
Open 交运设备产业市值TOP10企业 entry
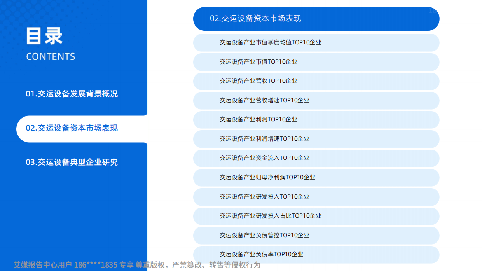pos(316,62)
